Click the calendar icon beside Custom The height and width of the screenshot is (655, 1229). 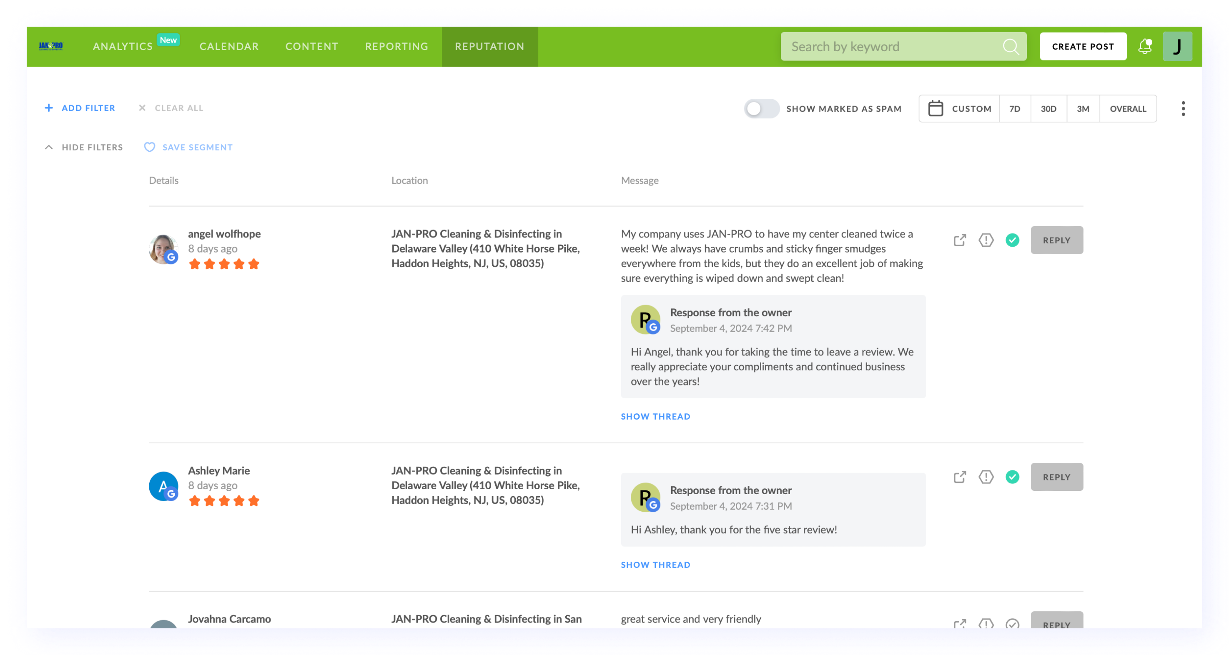click(x=935, y=108)
